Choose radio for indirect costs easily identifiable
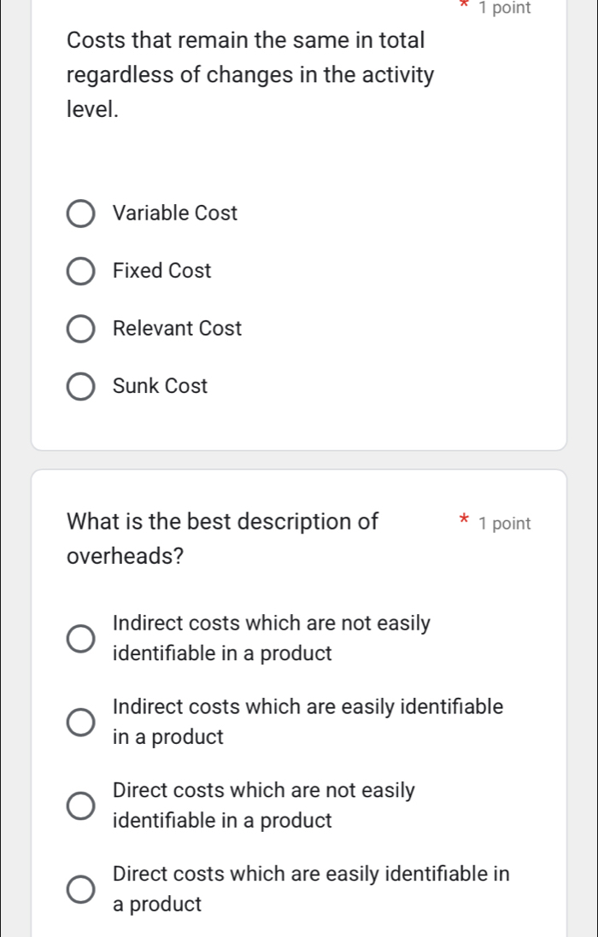This screenshot has width=598, height=937. click(x=81, y=722)
